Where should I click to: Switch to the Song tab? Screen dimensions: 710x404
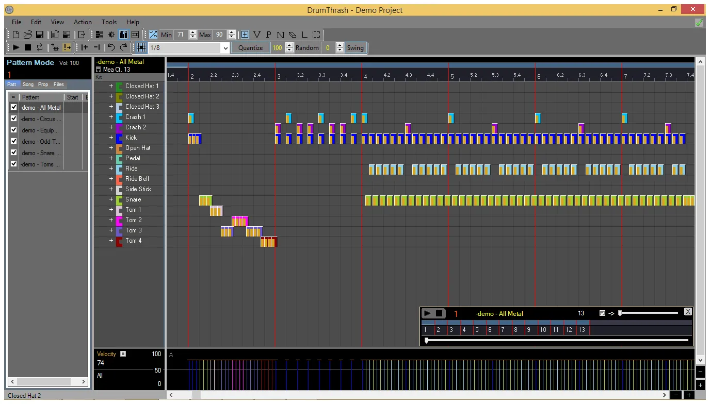tap(28, 84)
